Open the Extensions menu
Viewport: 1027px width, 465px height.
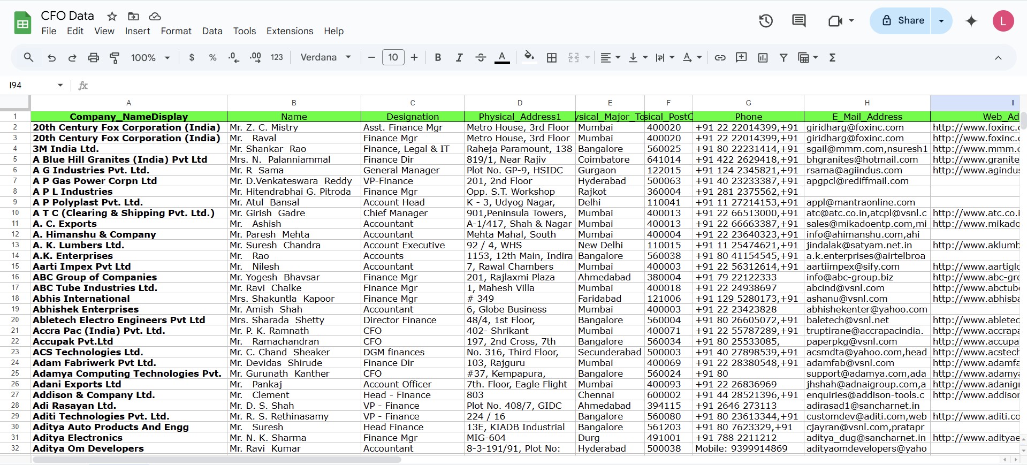[x=290, y=31]
